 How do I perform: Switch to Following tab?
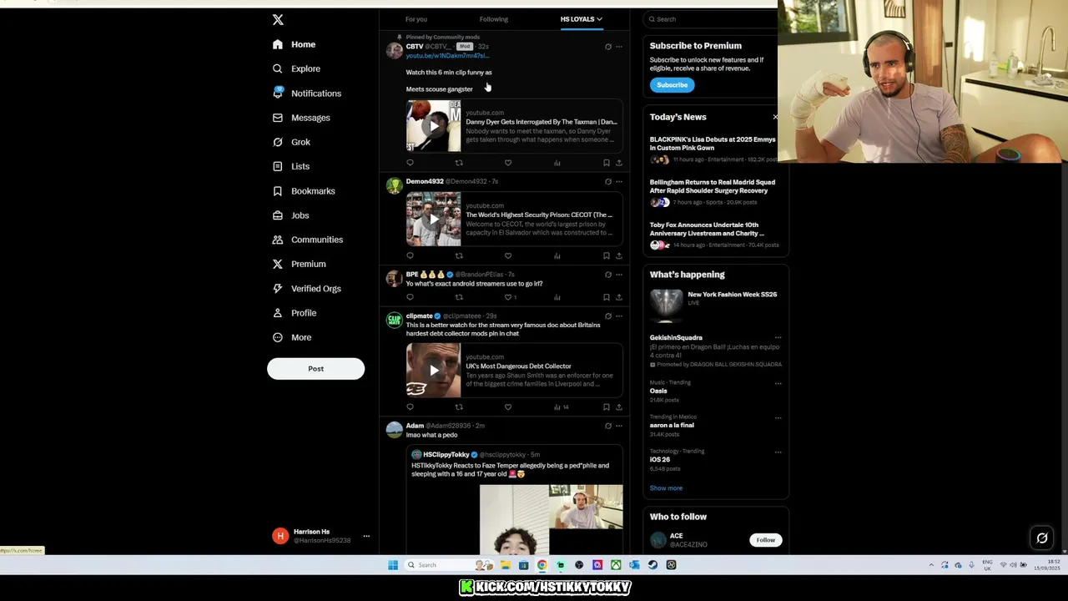point(494,19)
